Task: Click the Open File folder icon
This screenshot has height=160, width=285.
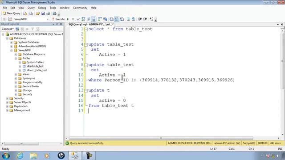Action: click(37, 13)
